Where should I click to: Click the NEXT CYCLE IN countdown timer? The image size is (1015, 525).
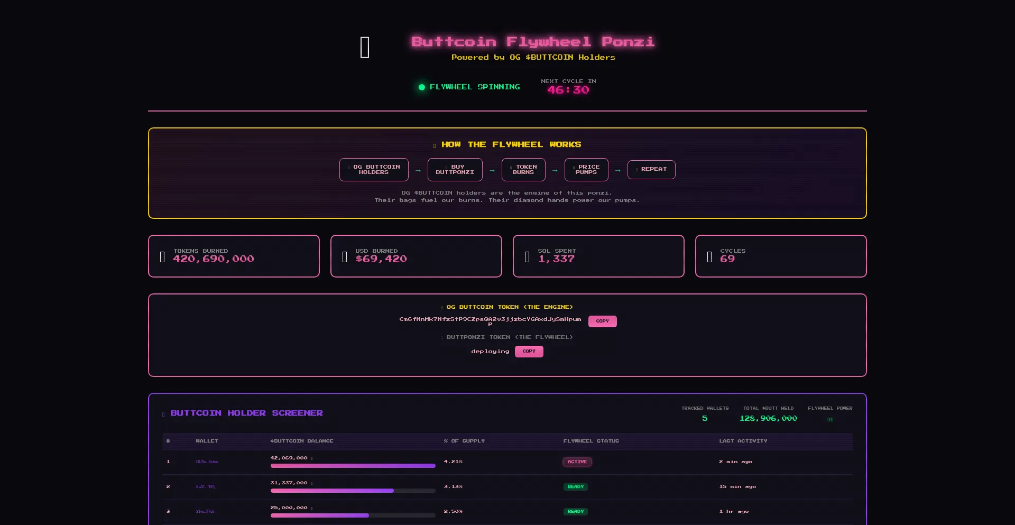(x=568, y=90)
